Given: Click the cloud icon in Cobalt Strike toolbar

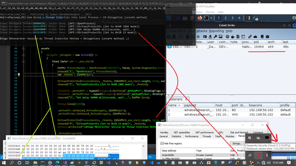Looking at the screenshot, I should coord(255,37).
